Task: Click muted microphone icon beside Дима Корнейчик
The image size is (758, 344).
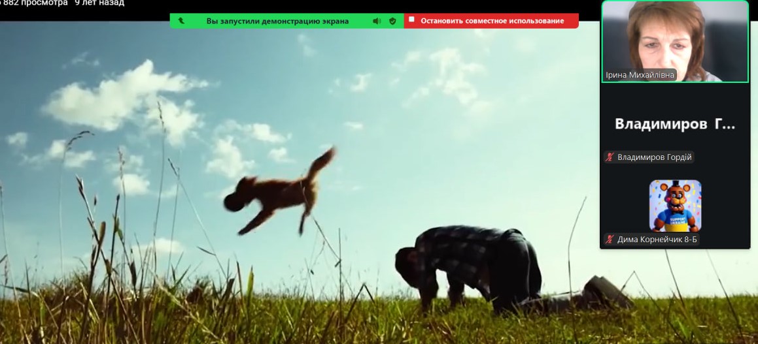Action: coord(610,240)
